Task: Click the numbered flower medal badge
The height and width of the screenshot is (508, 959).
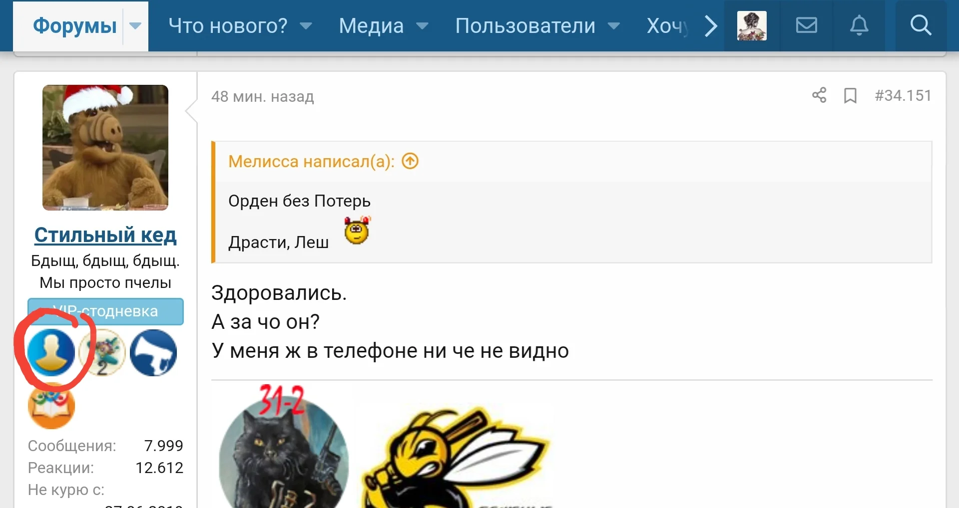Action: (x=102, y=353)
